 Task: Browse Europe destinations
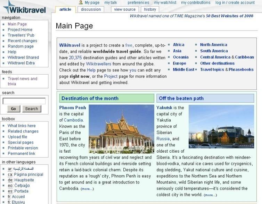coord(179,63)
